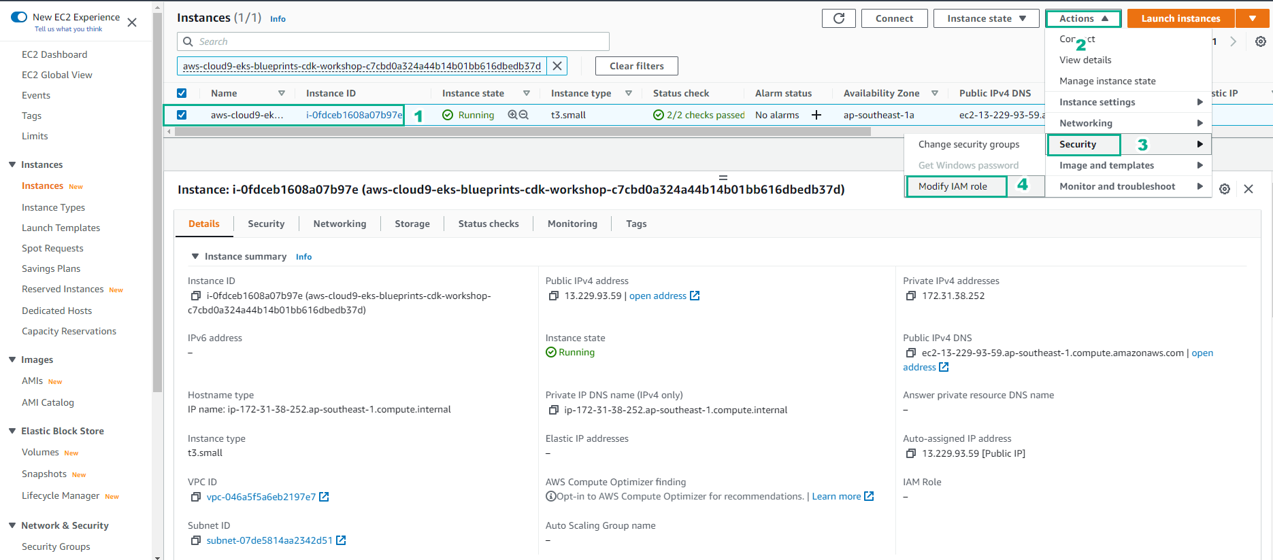The height and width of the screenshot is (560, 1273).
Task: Collapse the Instance summary section
Action: (x=195, y=256)
